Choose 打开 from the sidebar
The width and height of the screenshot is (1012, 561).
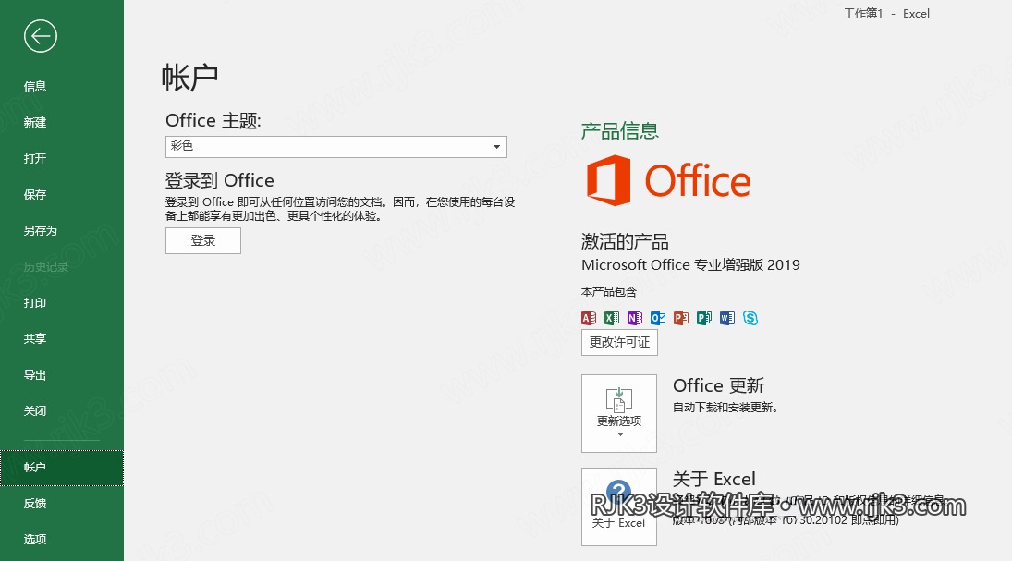[x=35, y=159]
